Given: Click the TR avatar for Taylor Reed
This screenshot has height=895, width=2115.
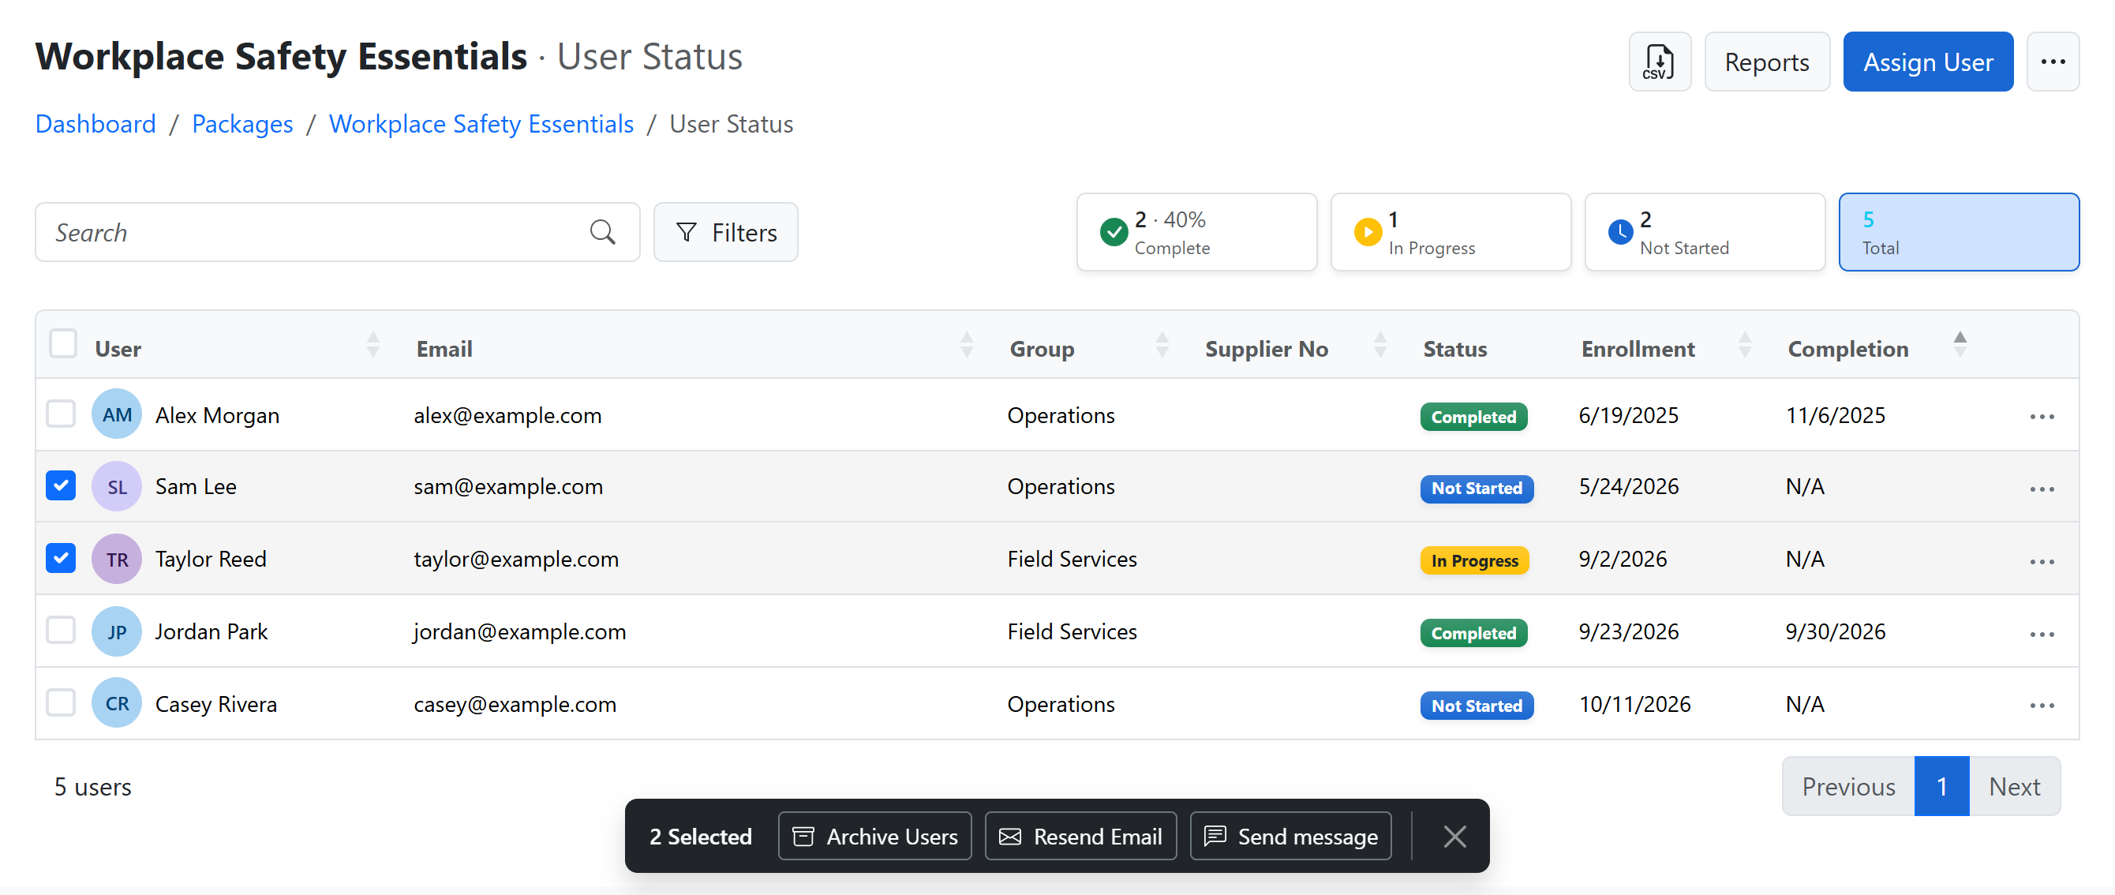Looking at the screenshot, I should point(117,559).
